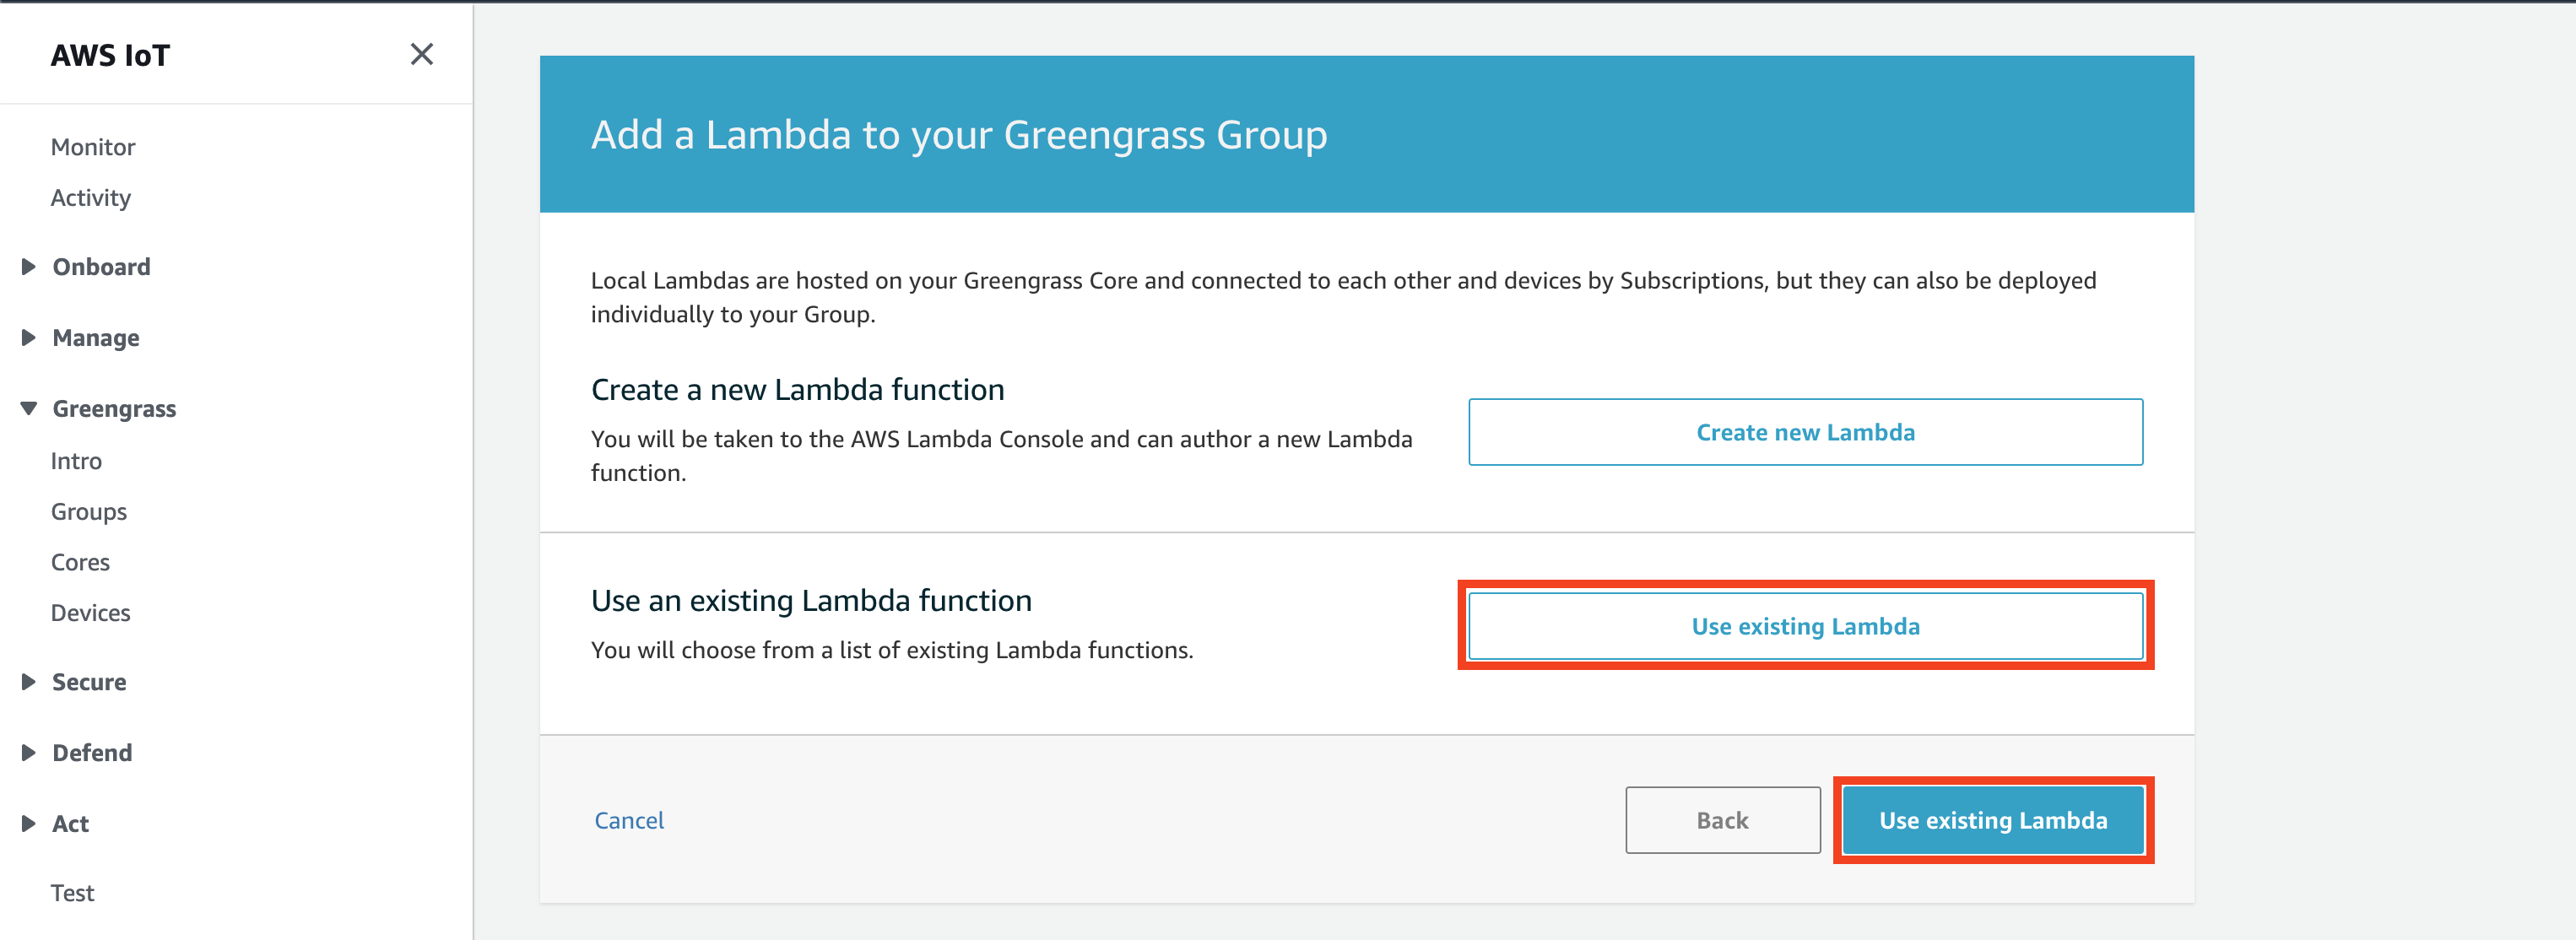Open the Test page
2576x940 pixels.
(x=72, y=893)
